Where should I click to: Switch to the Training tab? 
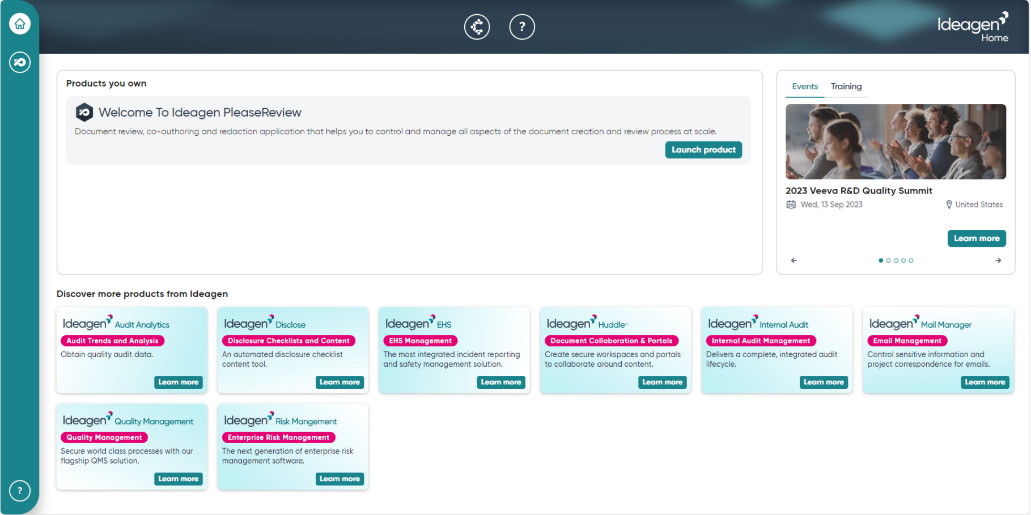(x=846, y=86)
